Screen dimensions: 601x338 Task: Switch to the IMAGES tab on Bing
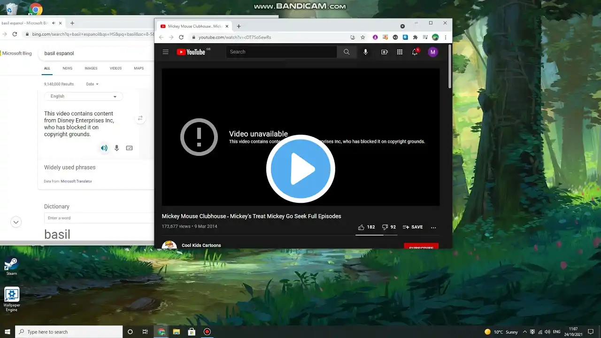click(91, 69)
